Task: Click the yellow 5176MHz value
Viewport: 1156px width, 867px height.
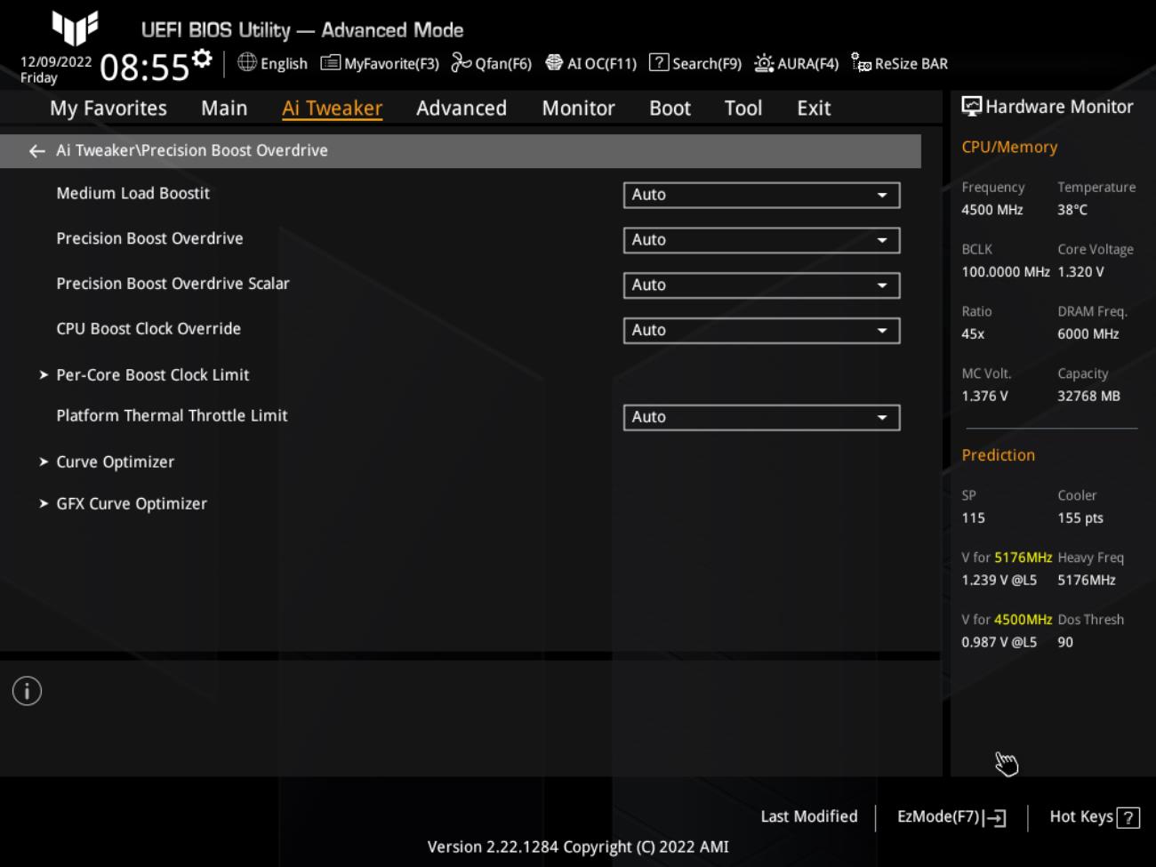Action: 1023,558
